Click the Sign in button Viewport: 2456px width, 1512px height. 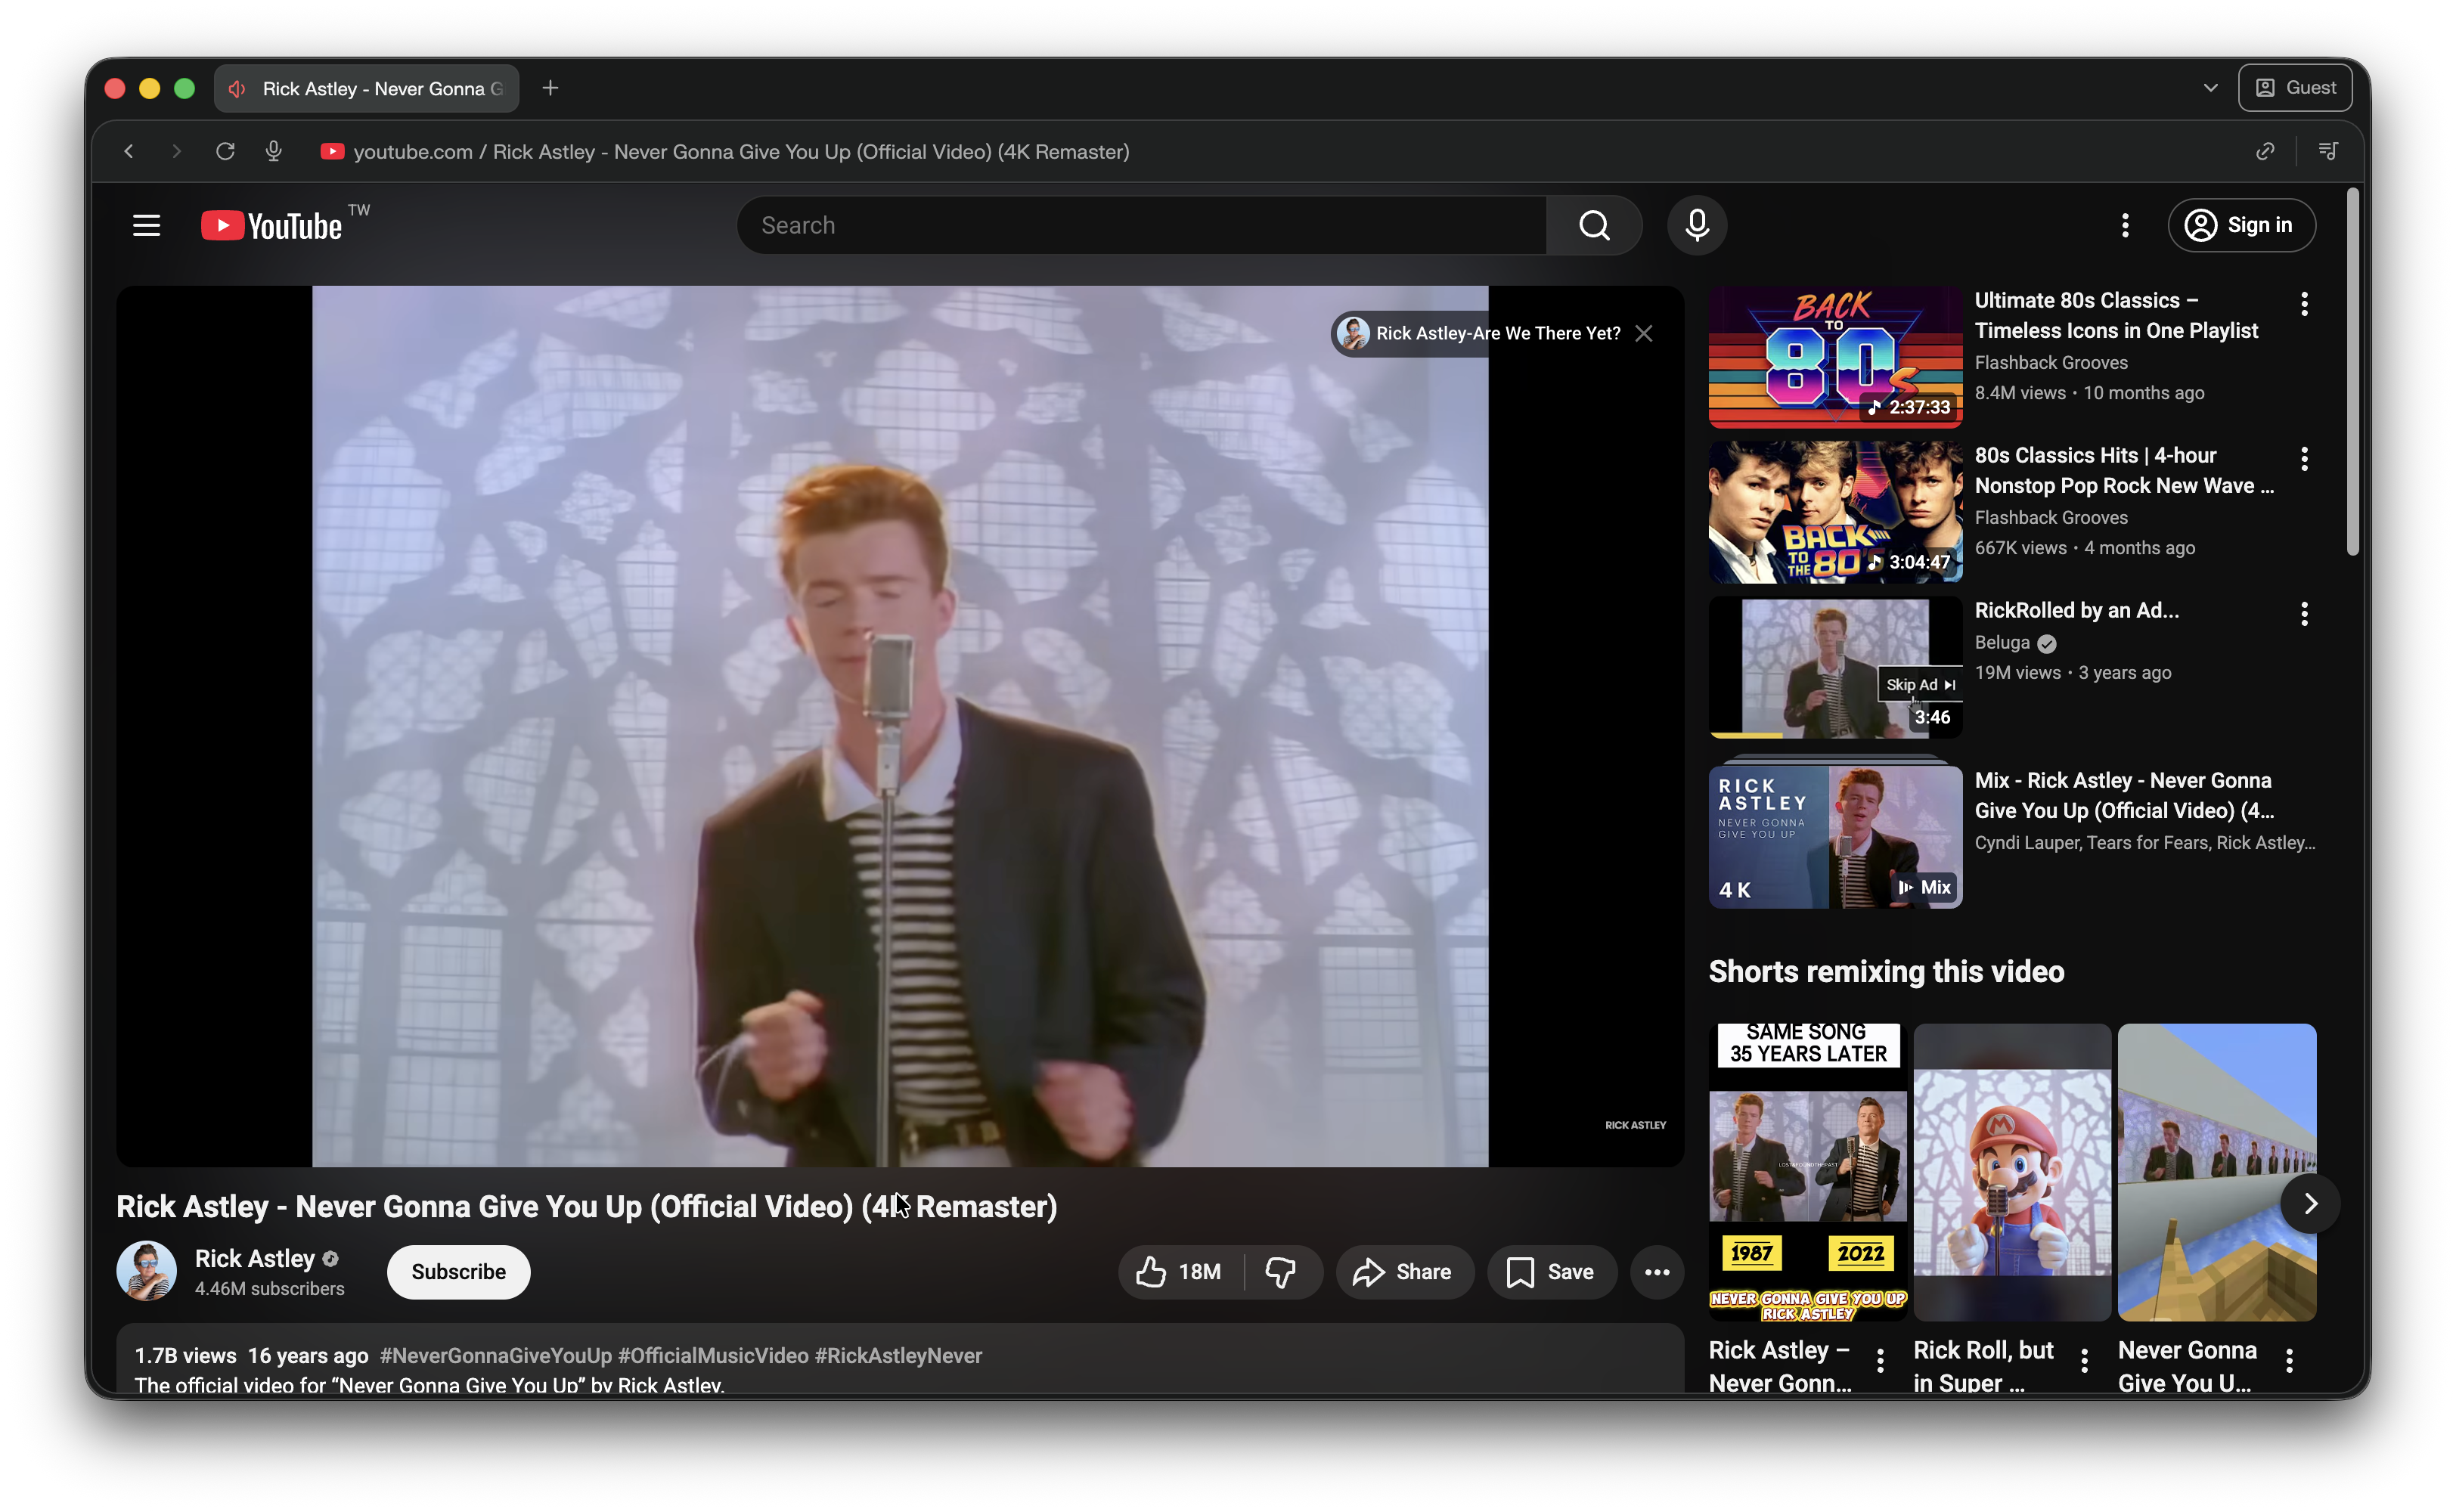2241,225
